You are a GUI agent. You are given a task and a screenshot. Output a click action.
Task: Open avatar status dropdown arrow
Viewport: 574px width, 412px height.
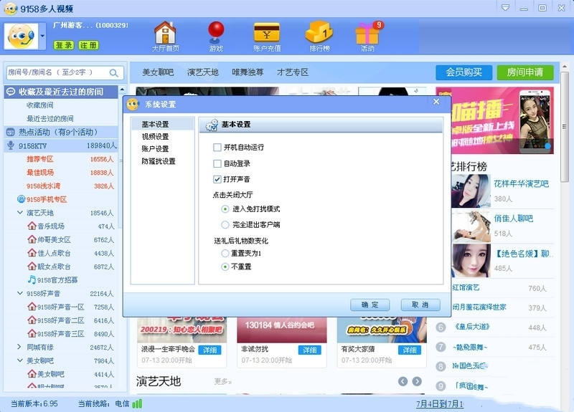[42, 36]
